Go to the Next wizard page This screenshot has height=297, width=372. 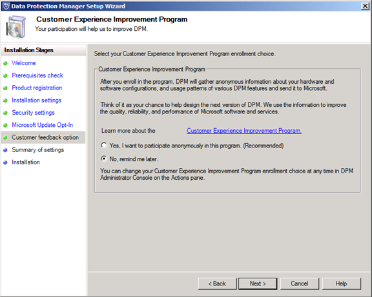(258, 283)
